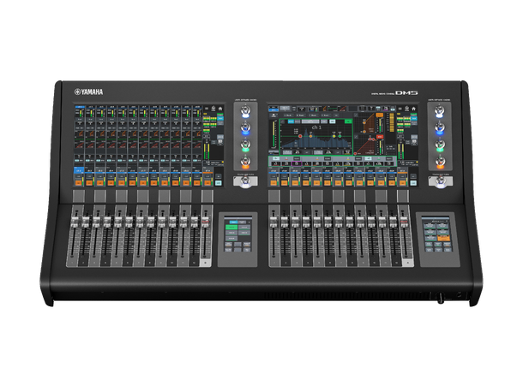Select the white-lit user defined knob, left bay
The width and height of the screenshot is (523, 385).
[245, 111]
